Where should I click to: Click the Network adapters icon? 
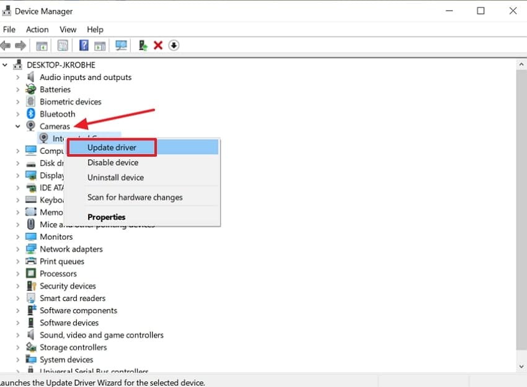click(31, 249)
